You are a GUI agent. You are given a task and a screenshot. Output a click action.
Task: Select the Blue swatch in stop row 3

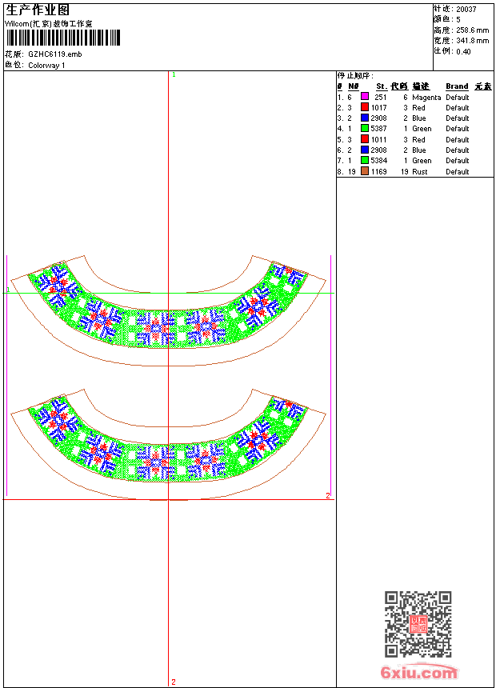(x=365, y=118)
